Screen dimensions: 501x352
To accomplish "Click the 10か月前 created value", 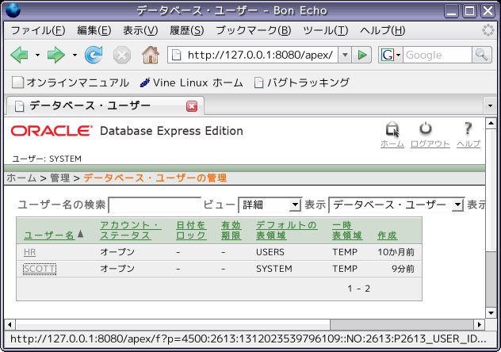I will coord(396,252).
